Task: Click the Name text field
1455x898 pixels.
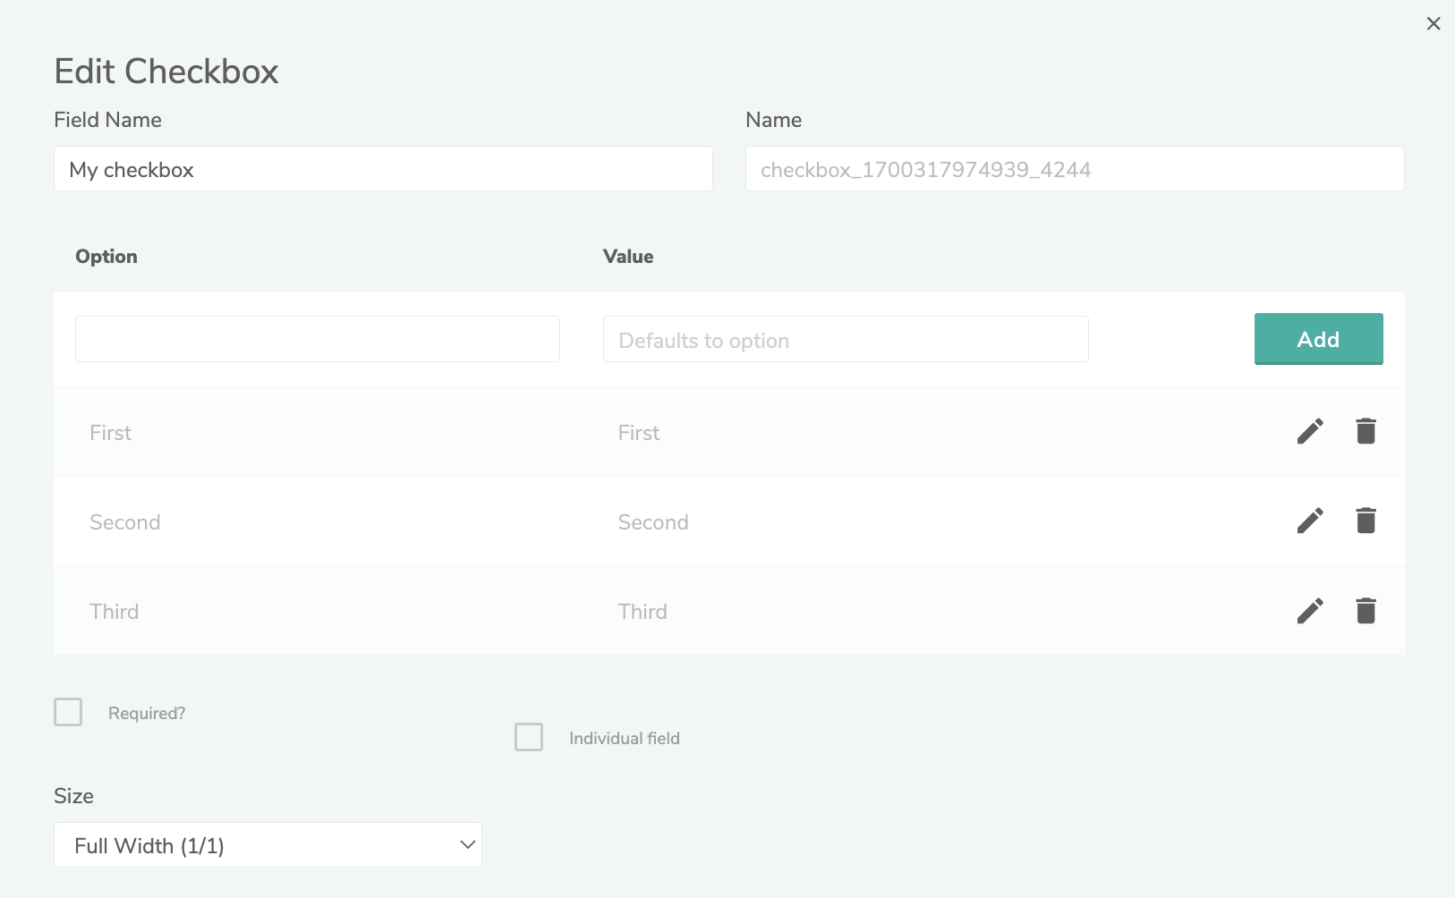Action: pyautogui.click(x=1075, y=169)
